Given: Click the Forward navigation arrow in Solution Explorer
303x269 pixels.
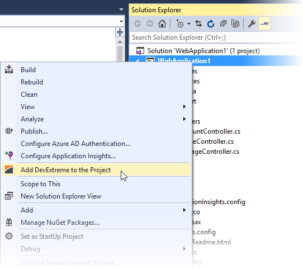Looking at the screenshot, I should pyautogui.click(x=150, y=23).
